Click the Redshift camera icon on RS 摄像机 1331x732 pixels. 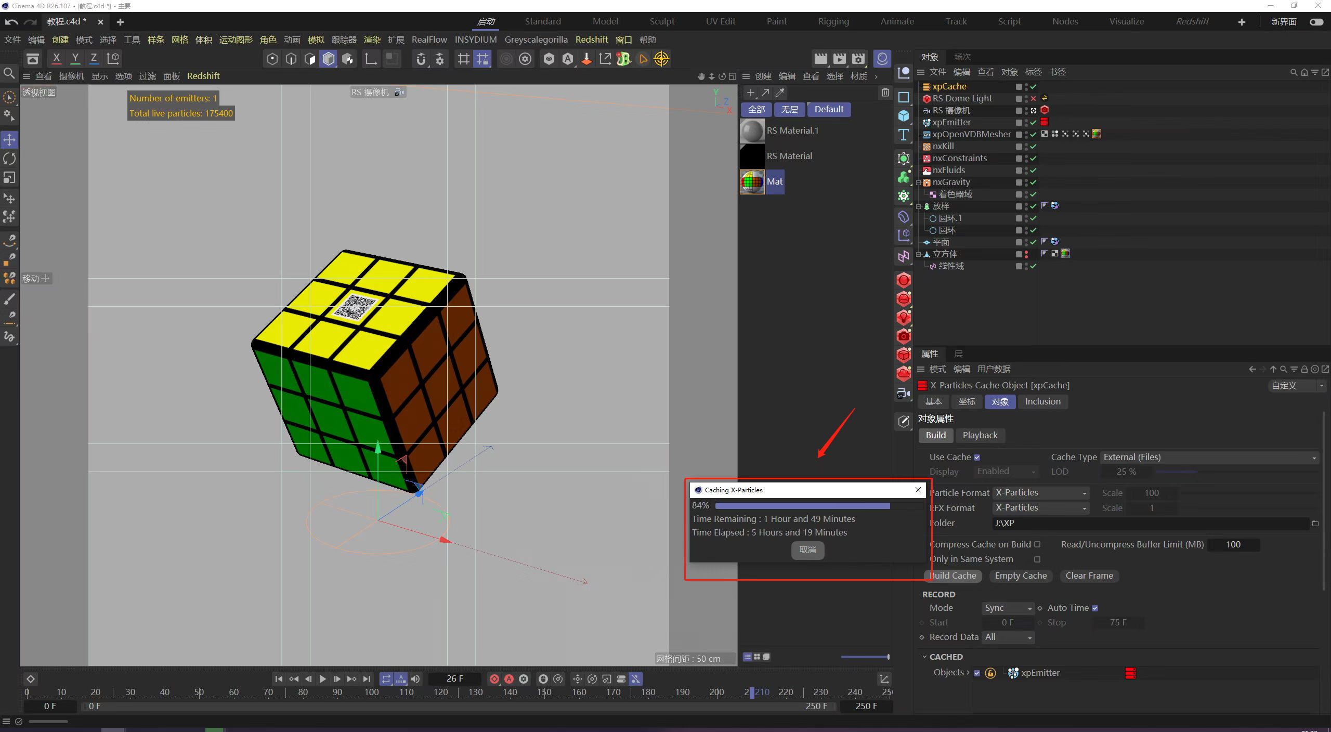click(1045, 110)
